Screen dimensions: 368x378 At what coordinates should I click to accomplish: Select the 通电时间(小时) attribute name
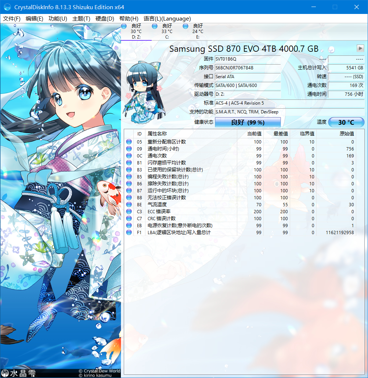point(163,149)
